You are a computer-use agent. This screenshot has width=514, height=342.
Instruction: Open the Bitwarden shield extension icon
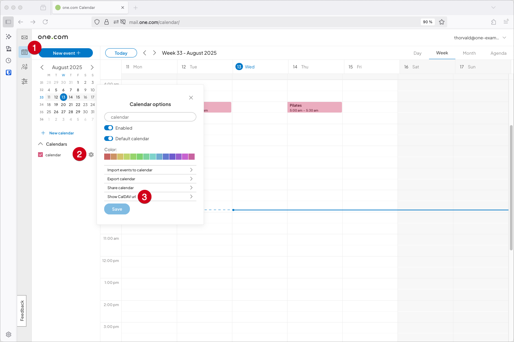(x=8, y=72)
